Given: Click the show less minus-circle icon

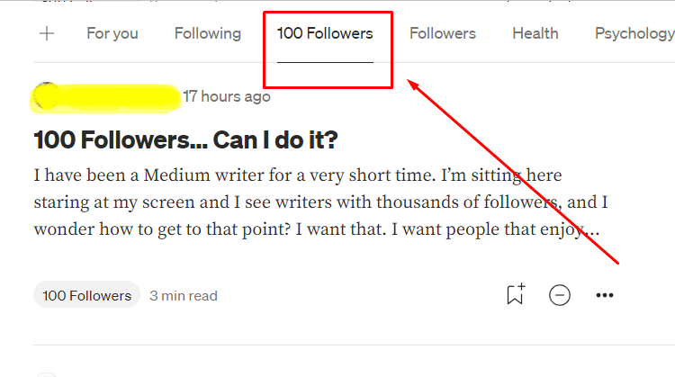Looking at the screenshot, I should pyautogui.click(x=560, y=295).
